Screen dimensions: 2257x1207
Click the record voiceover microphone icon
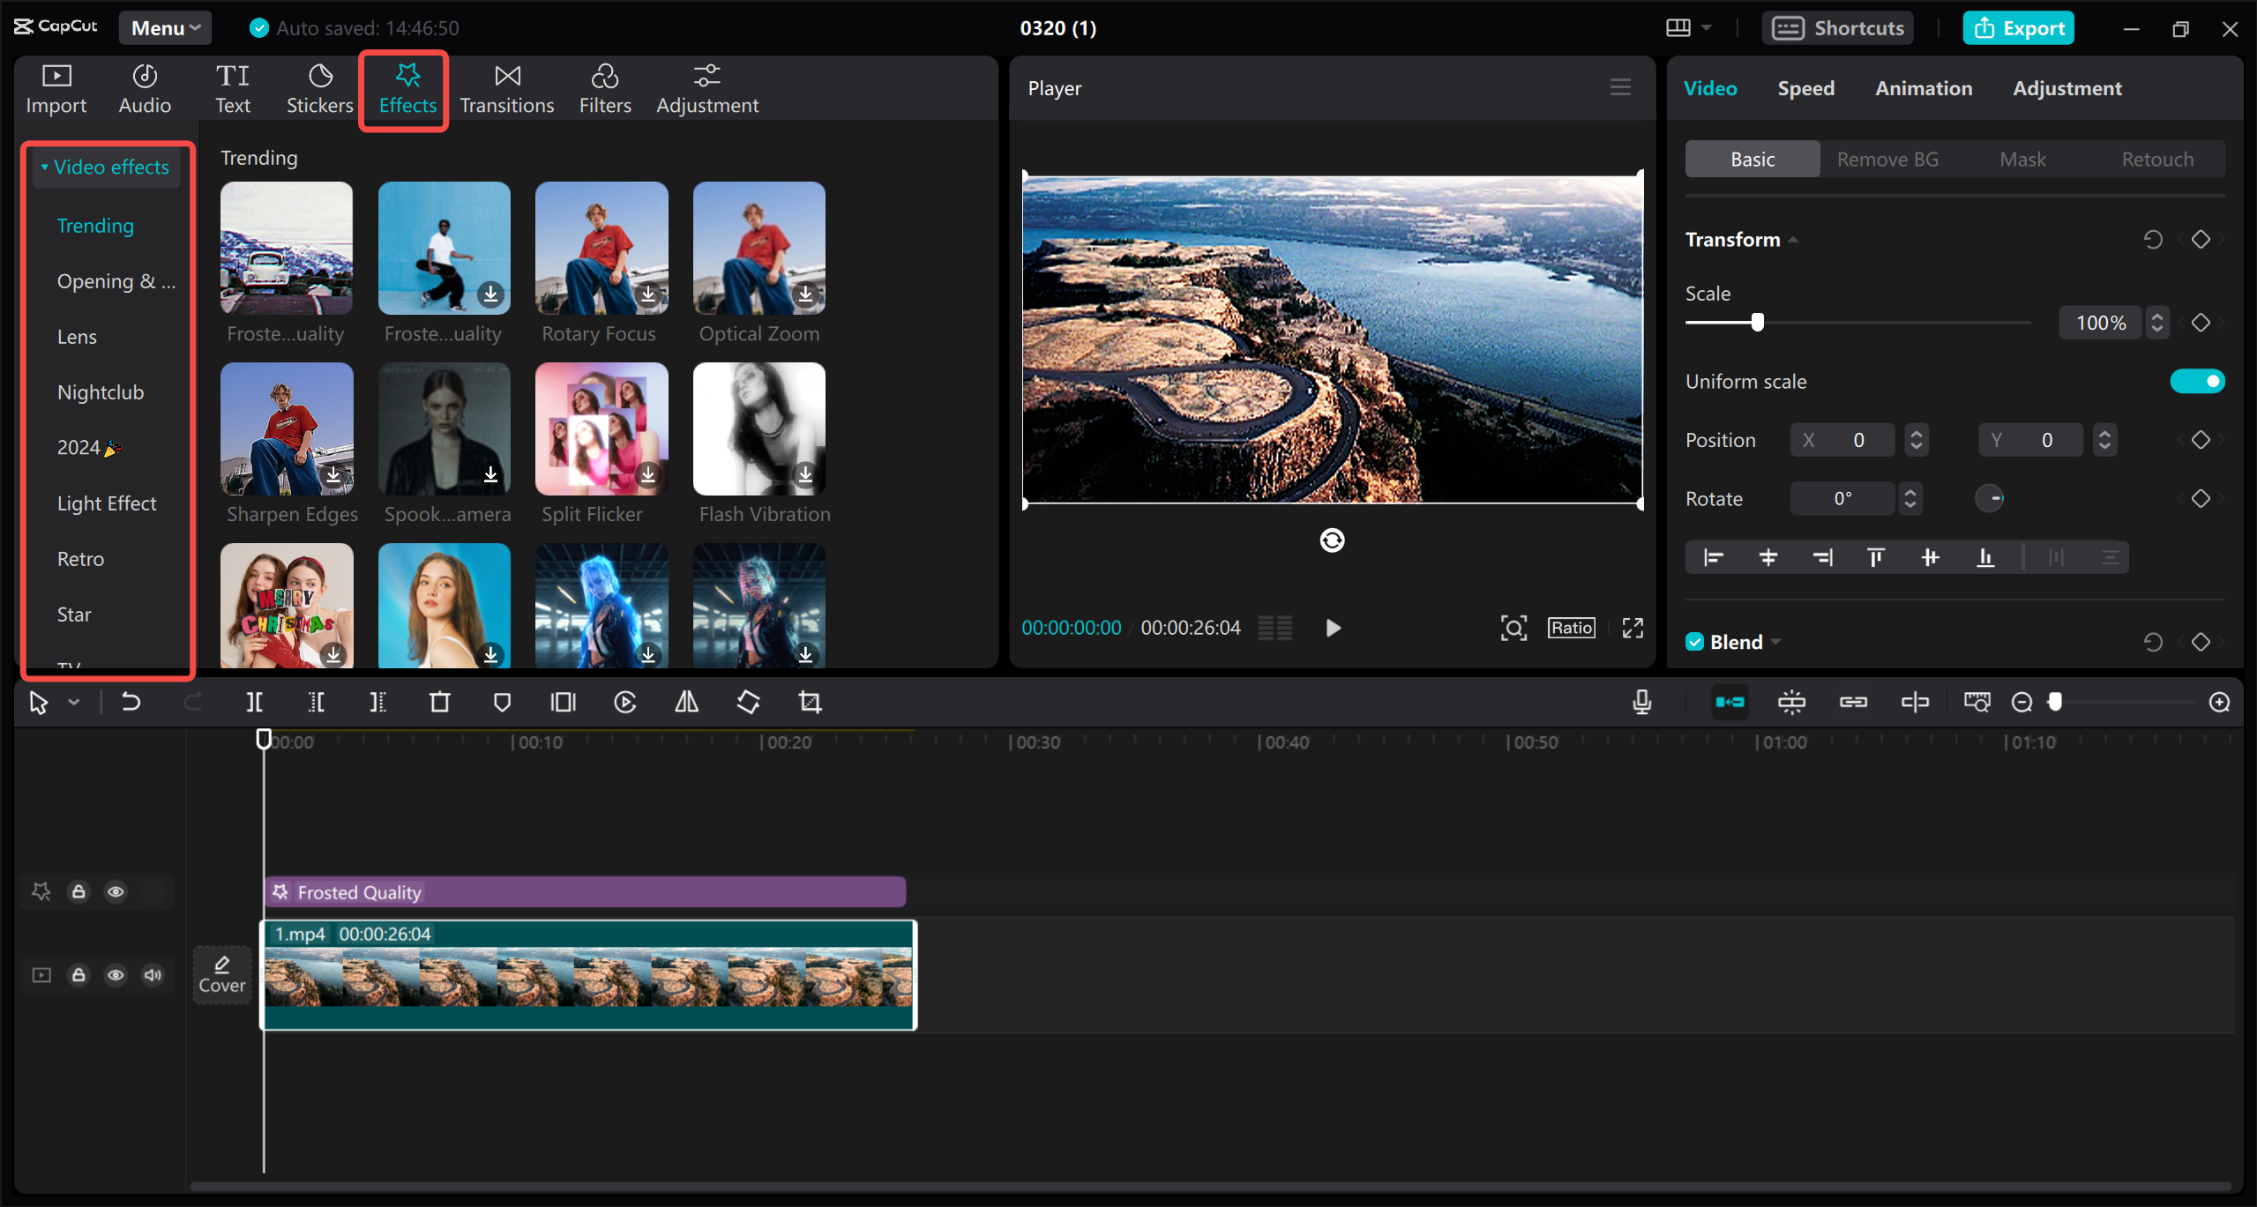pyautogui.click(x=1641, y=702)
